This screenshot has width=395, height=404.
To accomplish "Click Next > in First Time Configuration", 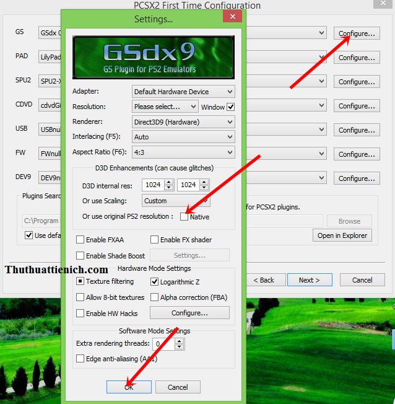I will (x=310, y=280).
